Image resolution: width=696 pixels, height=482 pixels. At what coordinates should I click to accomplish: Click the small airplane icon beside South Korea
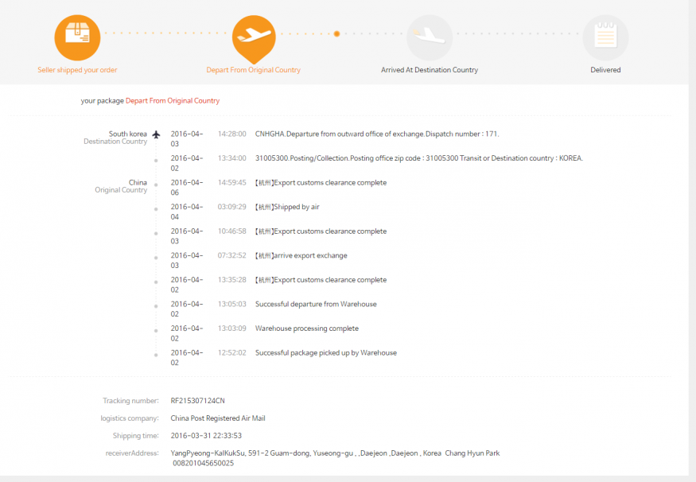pos(156,134)
